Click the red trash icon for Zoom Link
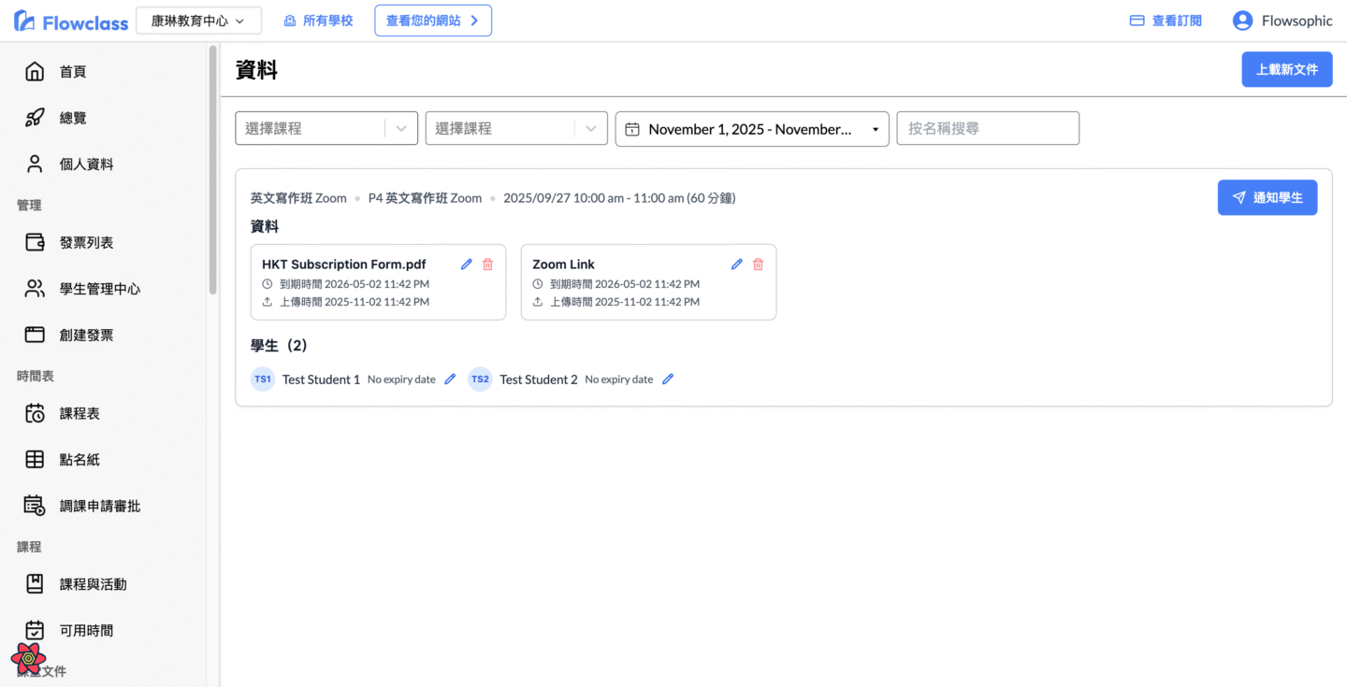 [758, 265]
